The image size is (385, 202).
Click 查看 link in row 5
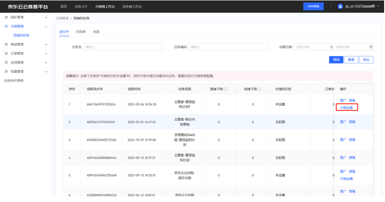[352, 171]
